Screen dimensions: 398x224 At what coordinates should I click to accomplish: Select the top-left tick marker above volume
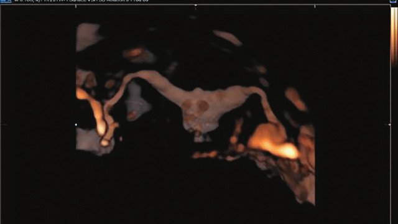(76, 6)
